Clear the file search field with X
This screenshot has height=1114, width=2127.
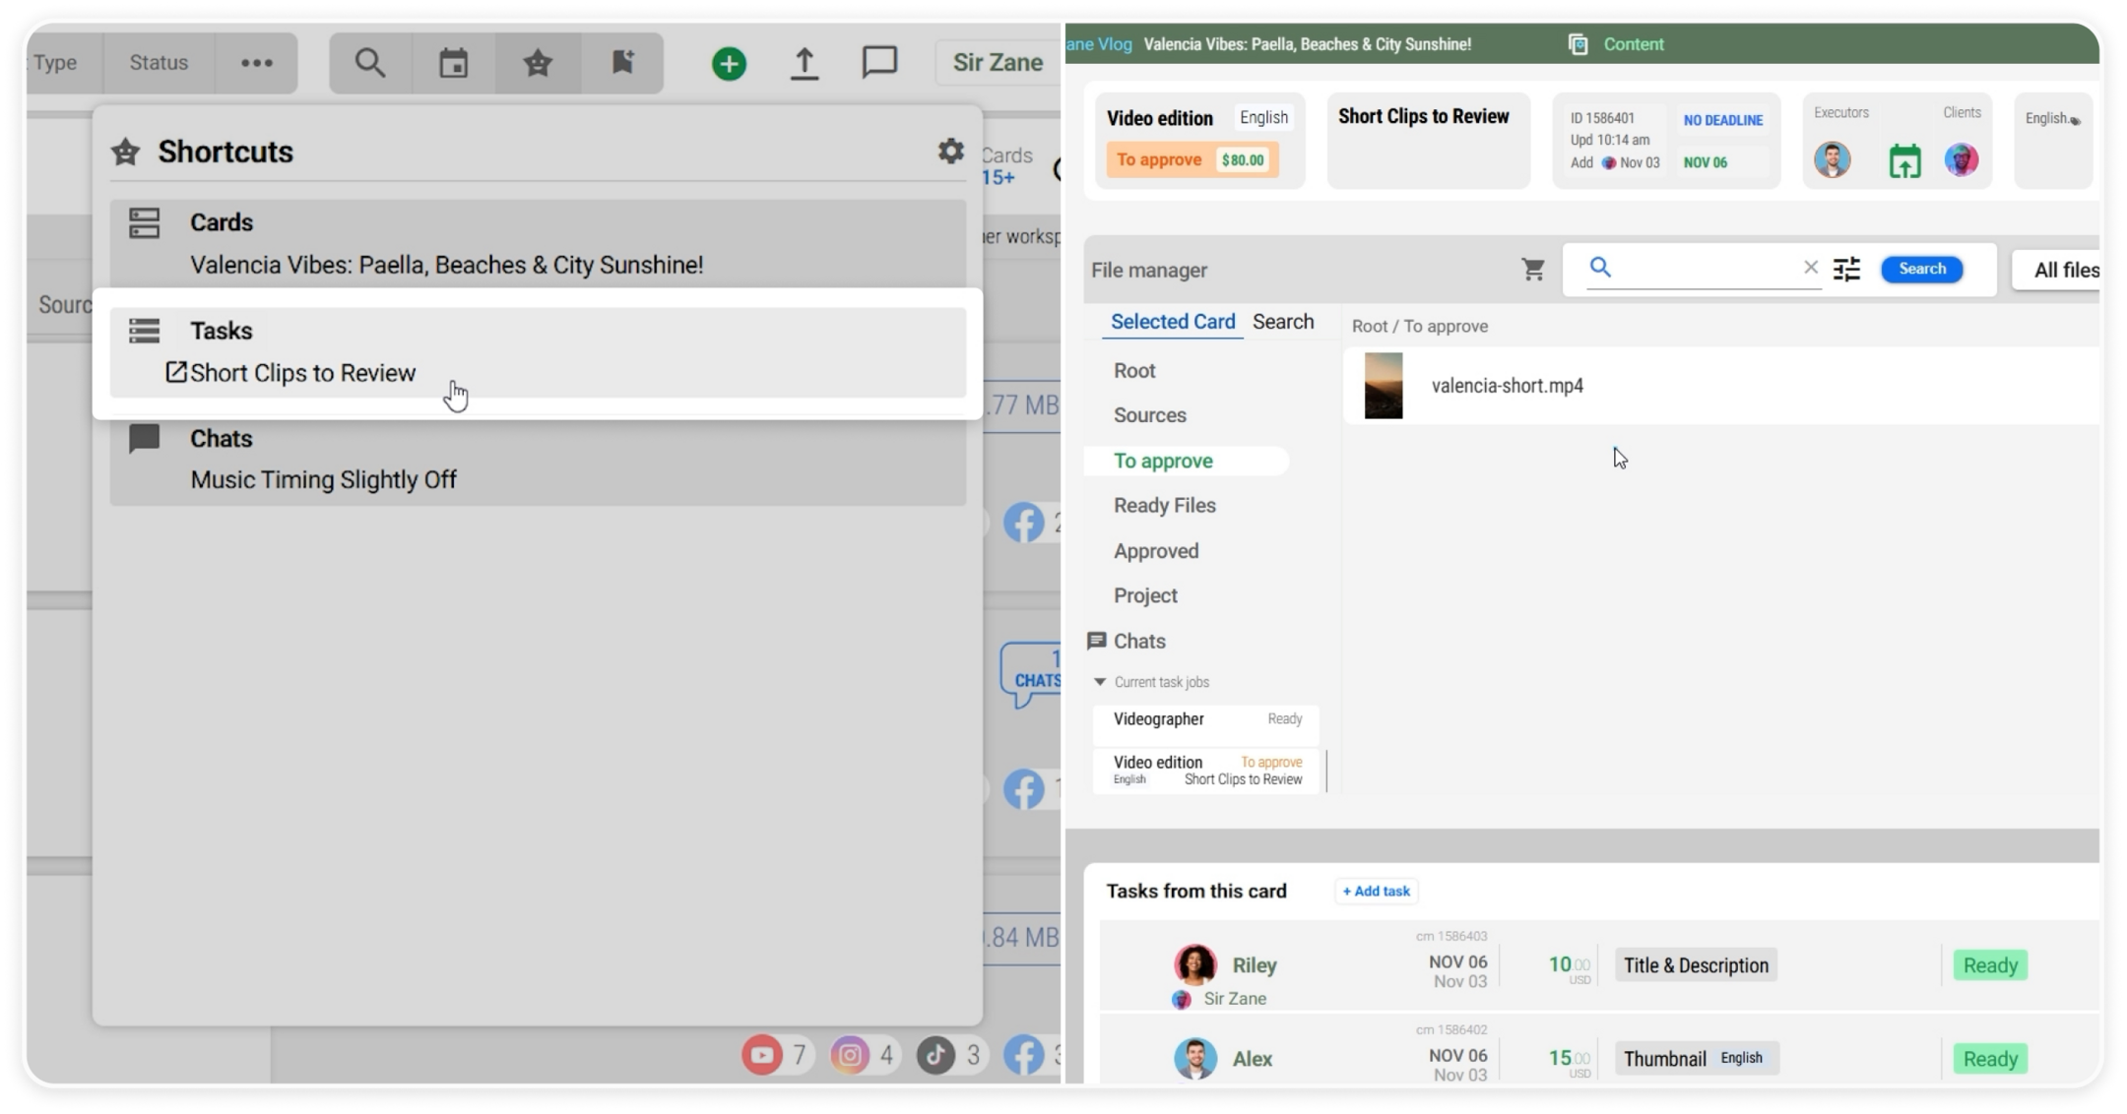[x=1810, y=268]
